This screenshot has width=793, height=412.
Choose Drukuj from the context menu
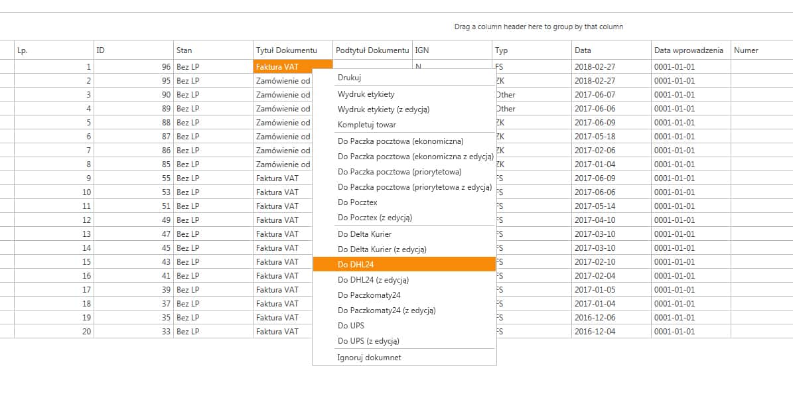click(404, 78)
